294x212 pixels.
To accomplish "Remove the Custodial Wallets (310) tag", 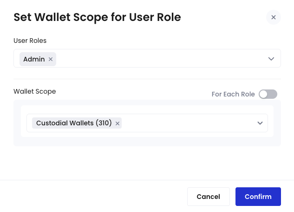I will point(118,123).
